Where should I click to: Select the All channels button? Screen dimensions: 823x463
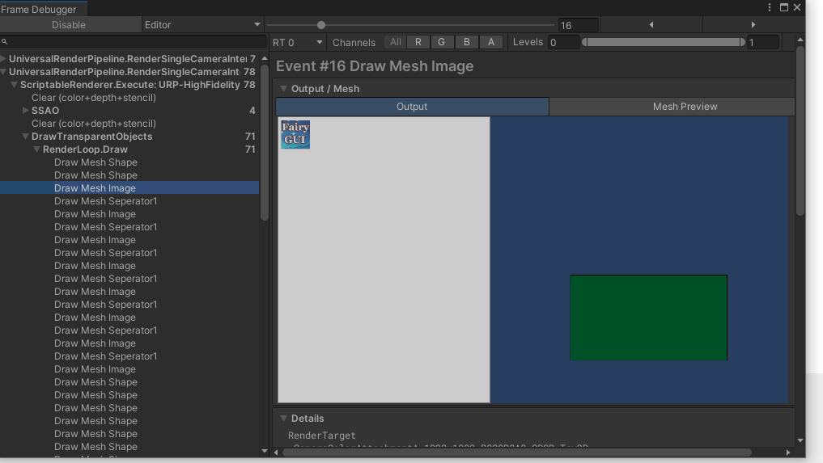[x=395, y=42]
